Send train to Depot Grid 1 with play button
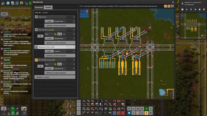Screen dimensions: 207x116 pyautogui.click(x=36, y=17)
